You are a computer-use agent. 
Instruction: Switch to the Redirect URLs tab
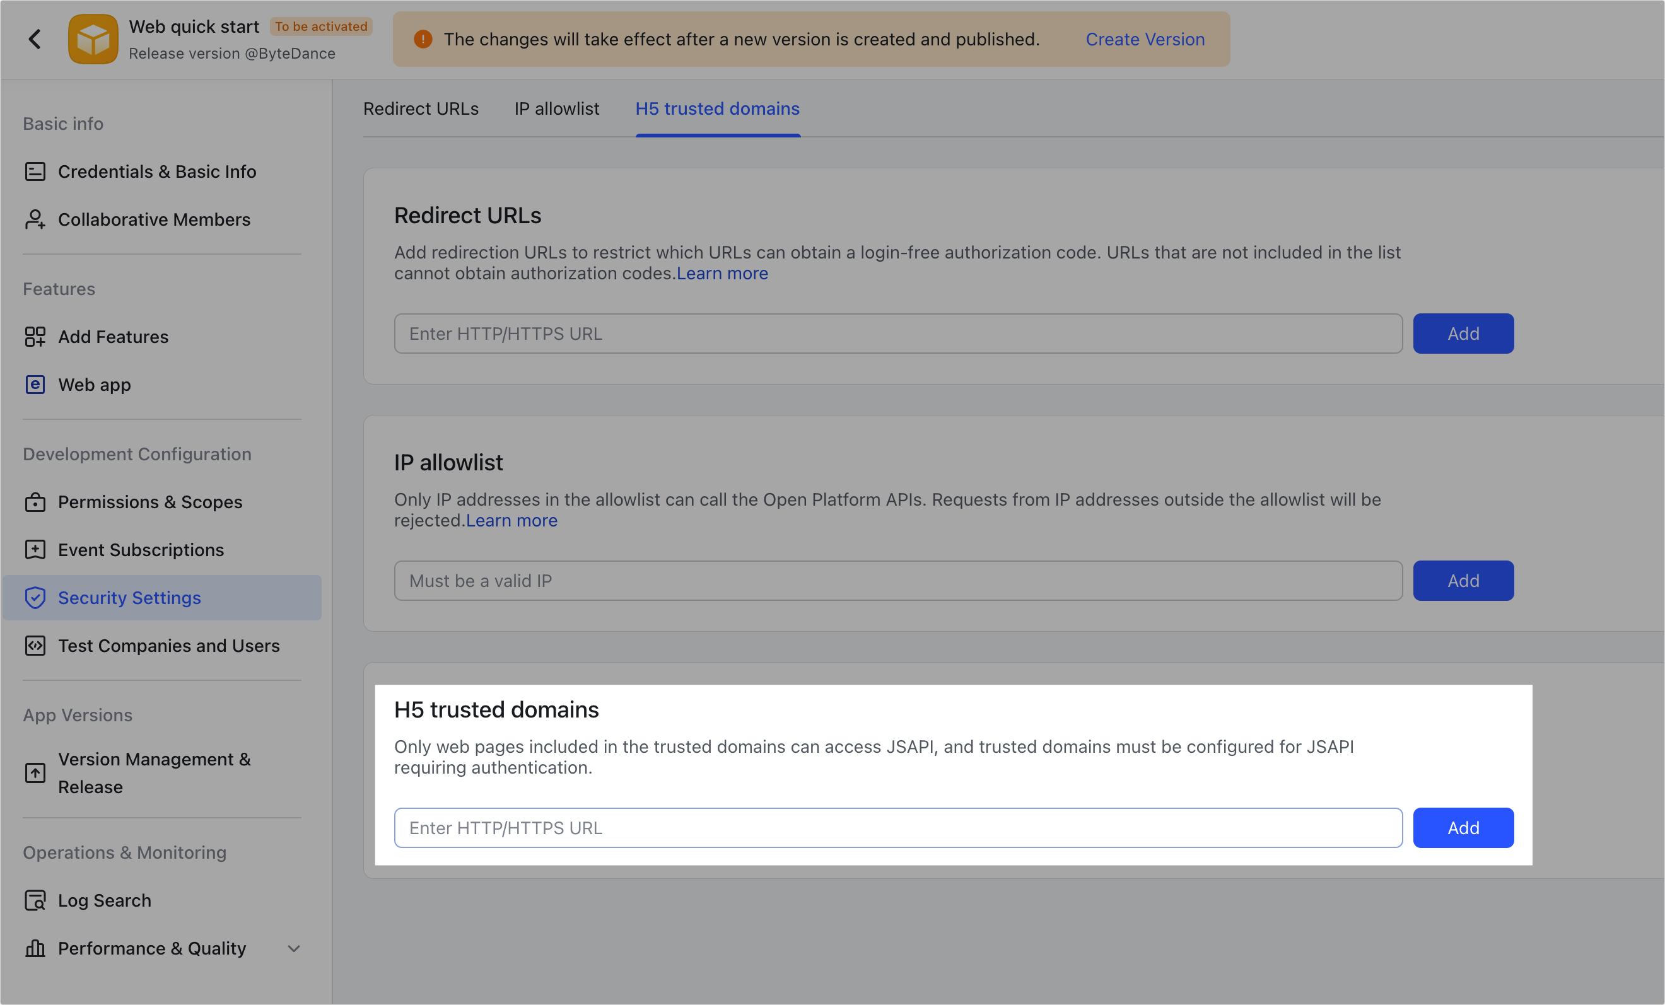pos(420,108)
